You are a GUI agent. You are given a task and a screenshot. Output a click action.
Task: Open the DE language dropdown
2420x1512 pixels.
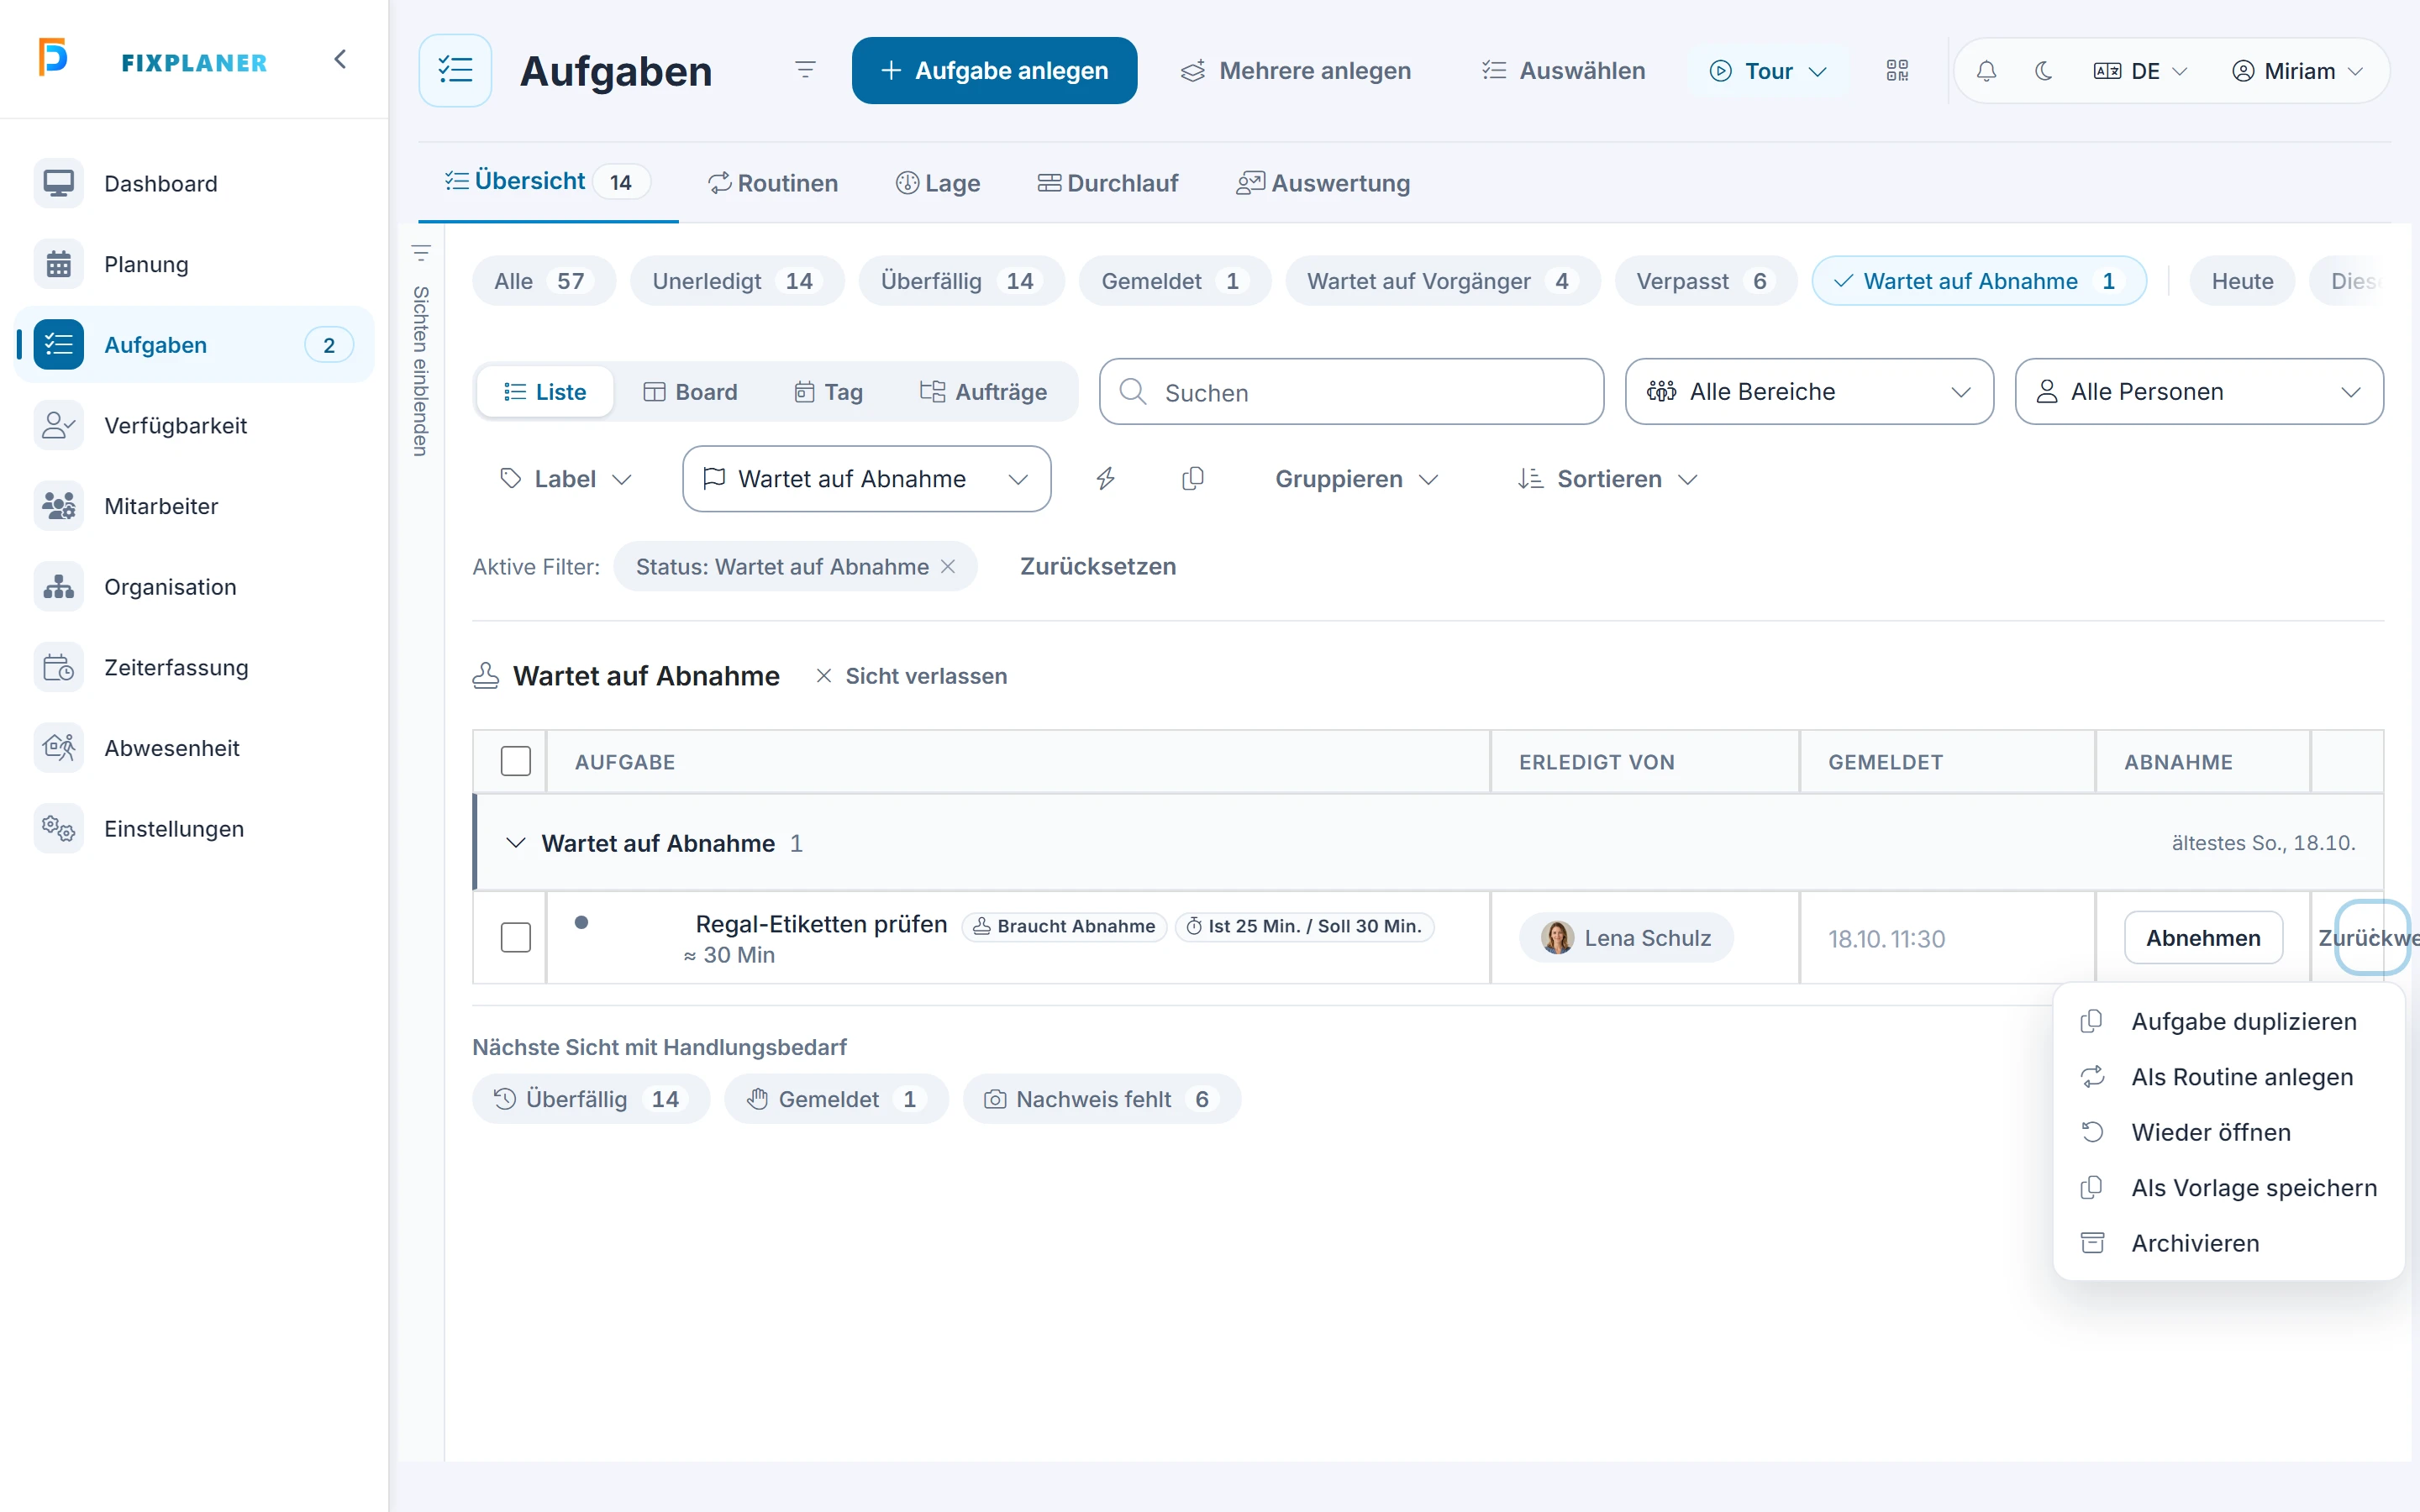tap(2140, 71)
